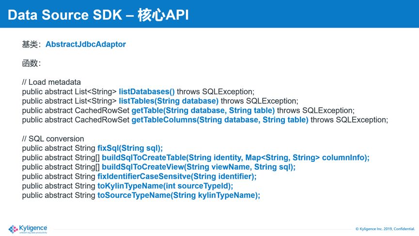Click the Kyligence Inc. 2019 copyright notice
419x236 pixels.
385,229
